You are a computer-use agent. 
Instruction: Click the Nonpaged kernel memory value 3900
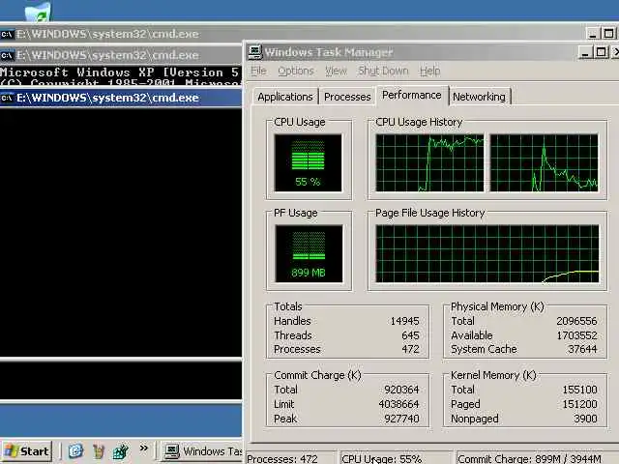pos(585,419)
